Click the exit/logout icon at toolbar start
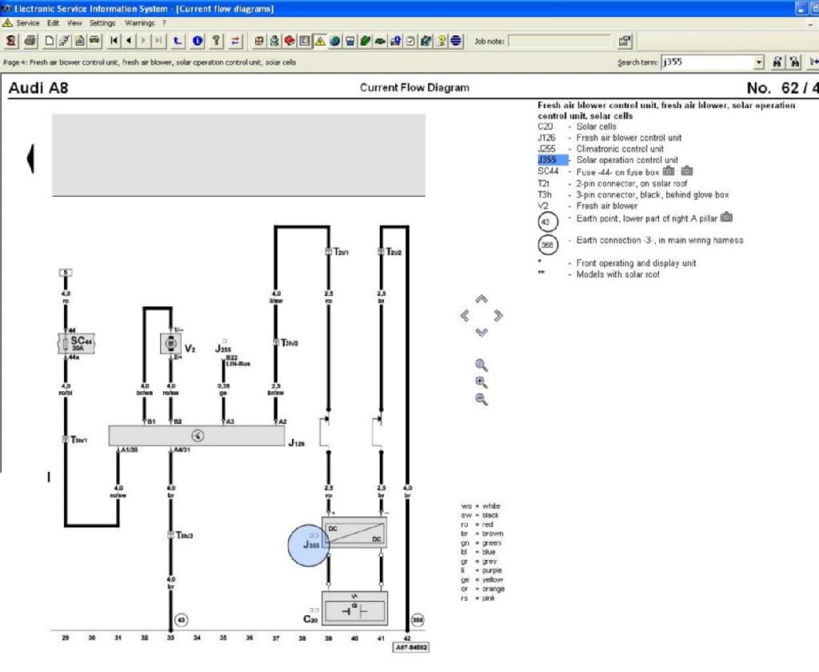The height and width of the screenshot is (672, 819). (x=10, y=41)
